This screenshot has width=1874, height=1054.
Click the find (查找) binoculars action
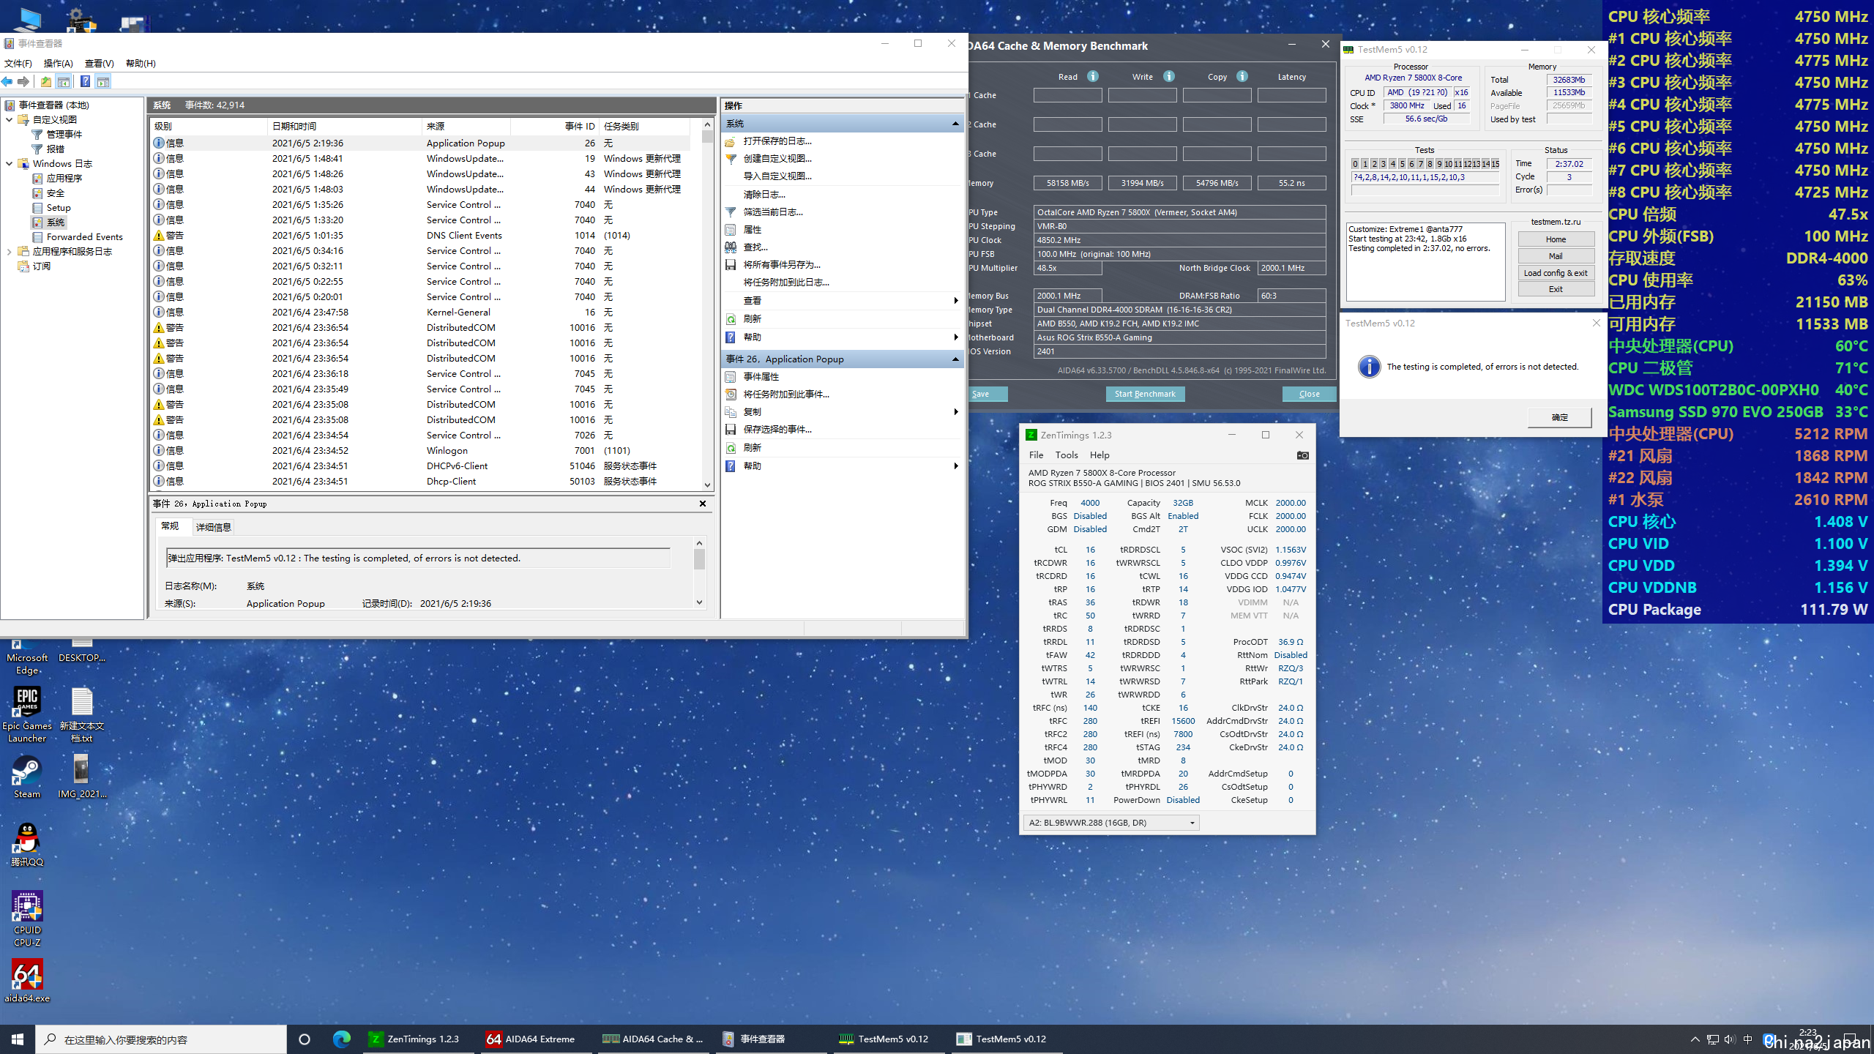coord(755,247)
